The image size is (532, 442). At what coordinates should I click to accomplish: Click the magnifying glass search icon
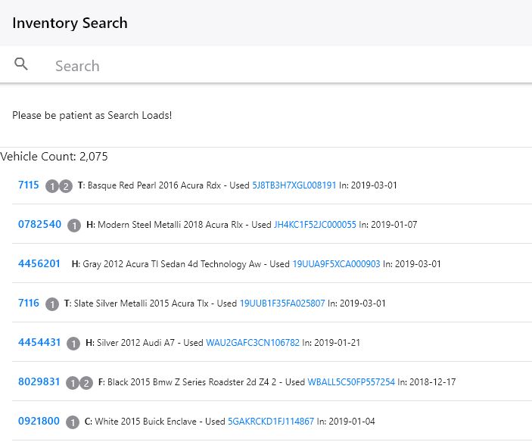tap(21, 64)
